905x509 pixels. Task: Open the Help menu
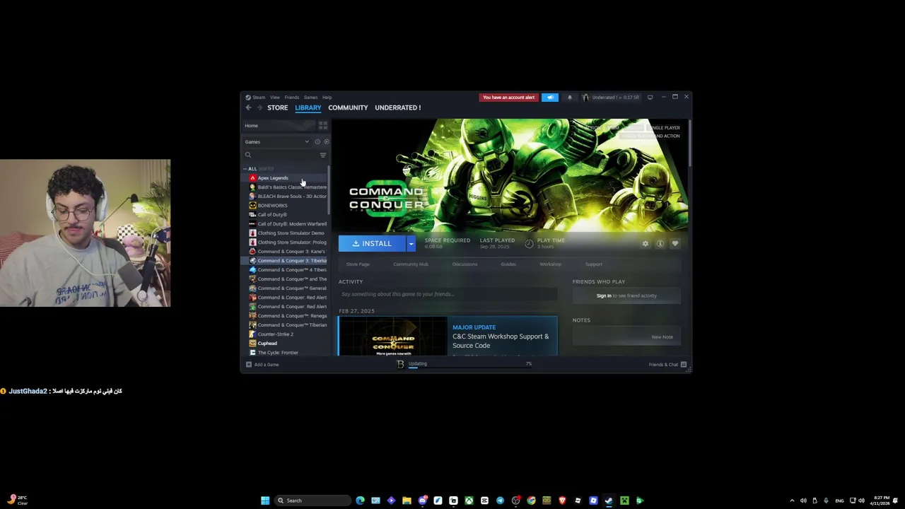pos(327,98)
